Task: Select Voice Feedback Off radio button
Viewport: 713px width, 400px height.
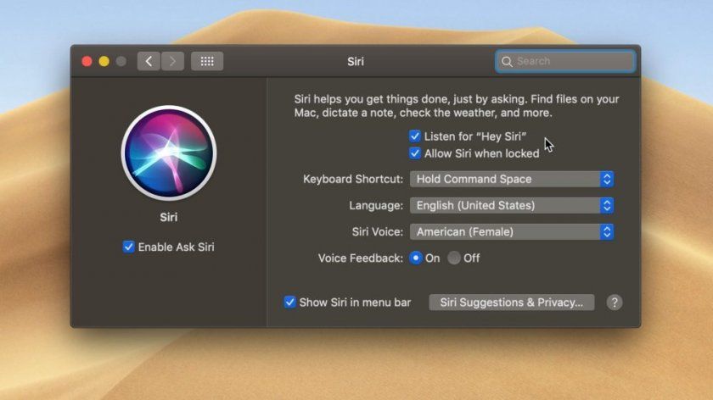Action: click(x=454, y=258)
